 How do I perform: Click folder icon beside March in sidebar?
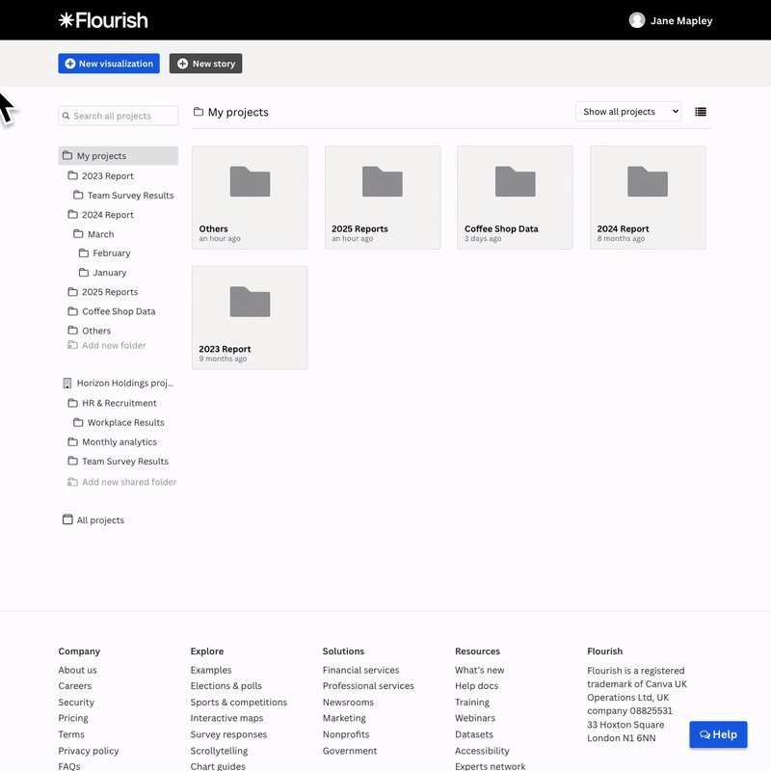coord(78,233)
